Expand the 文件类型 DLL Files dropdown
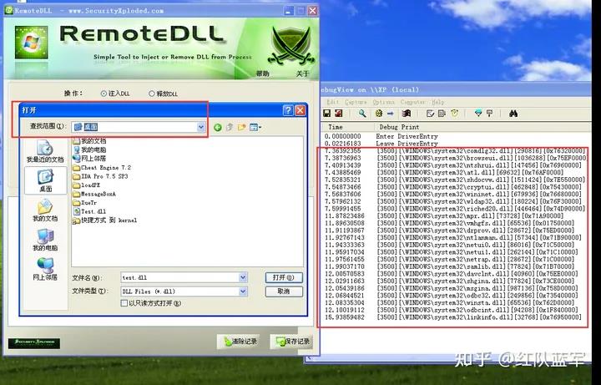This screenshot has height=385, width=601. pyautogui.click(x=243, y=291)
